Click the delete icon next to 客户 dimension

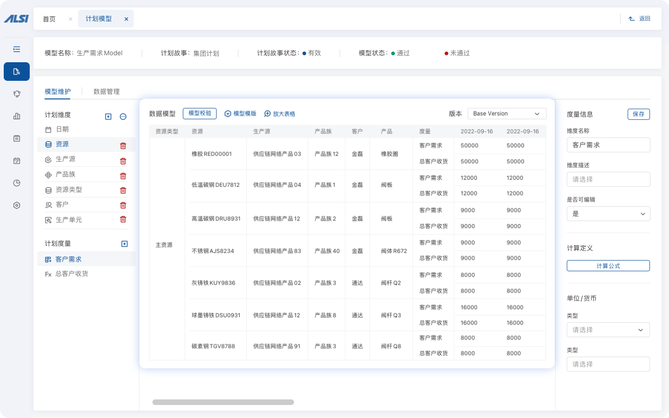point(123,205)
